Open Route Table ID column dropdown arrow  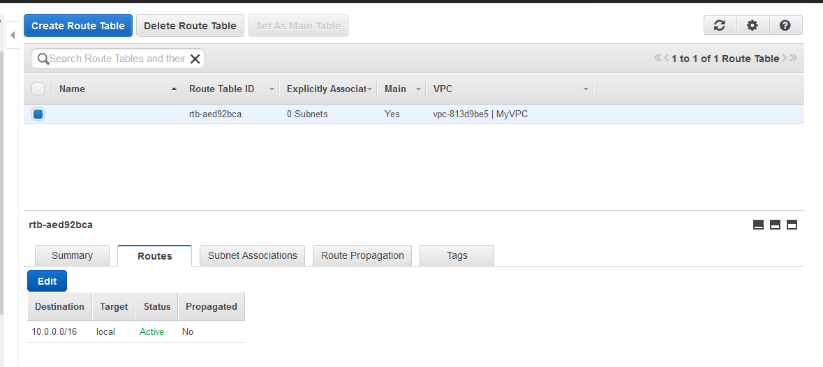pyautogui.click(x=272, y=89)
